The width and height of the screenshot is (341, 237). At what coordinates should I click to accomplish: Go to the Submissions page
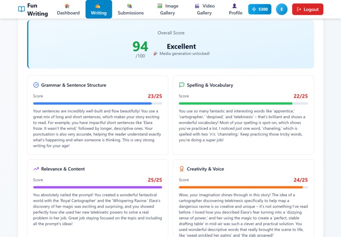point(131,9)
